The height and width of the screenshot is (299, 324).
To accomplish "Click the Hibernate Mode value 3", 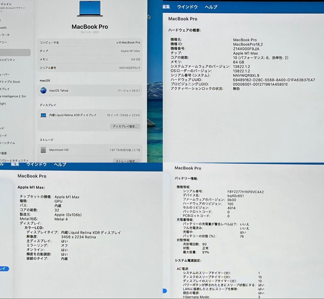I will 259,297.
